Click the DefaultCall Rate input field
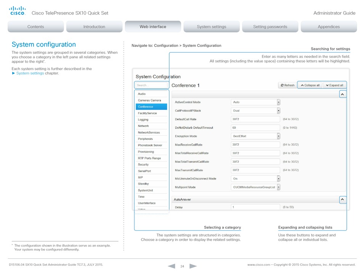 (255, 119)
